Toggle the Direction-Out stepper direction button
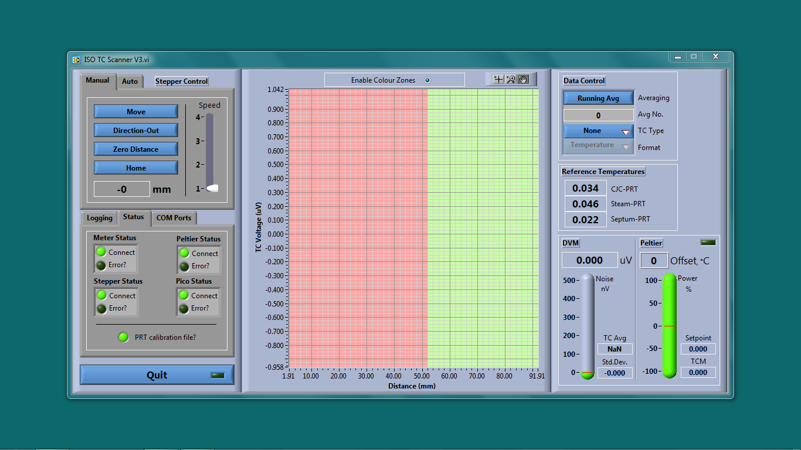The height and width of the screenshot is (450, 801). click(x=136, y=131)
